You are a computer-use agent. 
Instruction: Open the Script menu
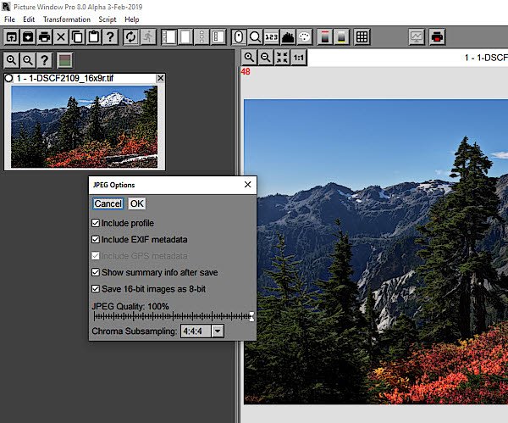pyautogui.click(x=108, y=19)
